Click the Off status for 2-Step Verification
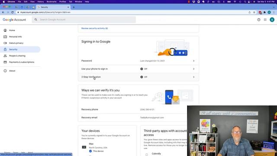The image size is (277, 156). (144, 77)
